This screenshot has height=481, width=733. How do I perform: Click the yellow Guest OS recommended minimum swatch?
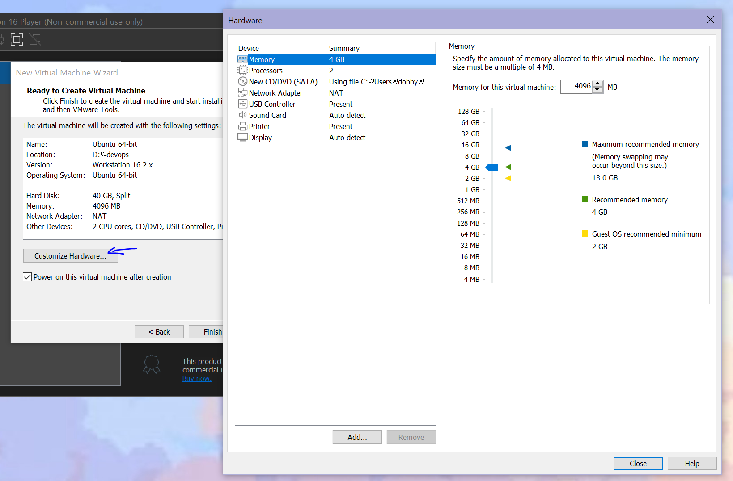[585, 234]
